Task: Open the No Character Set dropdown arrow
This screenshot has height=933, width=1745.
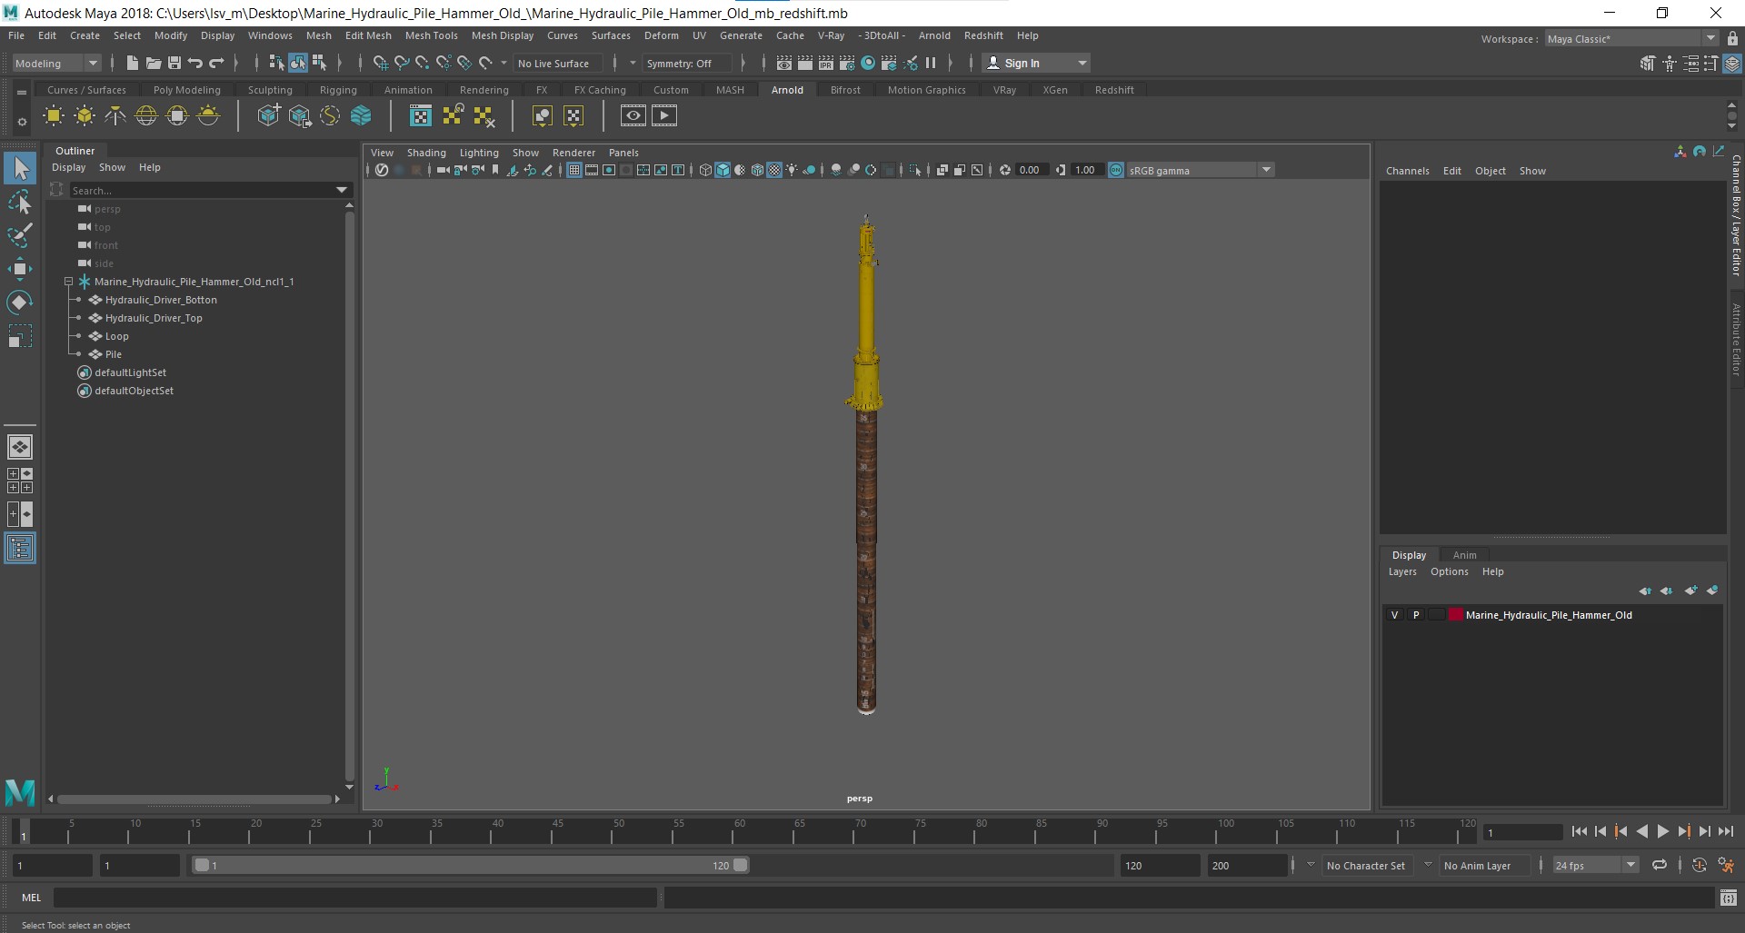Action: pyautogui.click(x=1311, y=865)
